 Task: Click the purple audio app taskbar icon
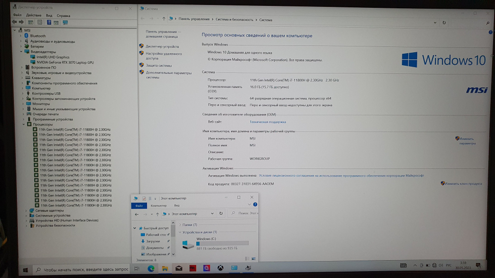pyautogui.click(x=206, y=268)
